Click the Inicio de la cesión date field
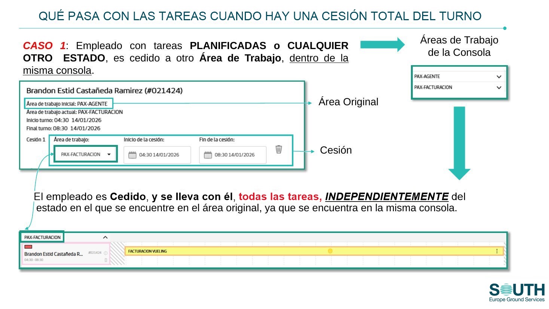This screenshot has height=309, width=549. [x=157, y=155]
